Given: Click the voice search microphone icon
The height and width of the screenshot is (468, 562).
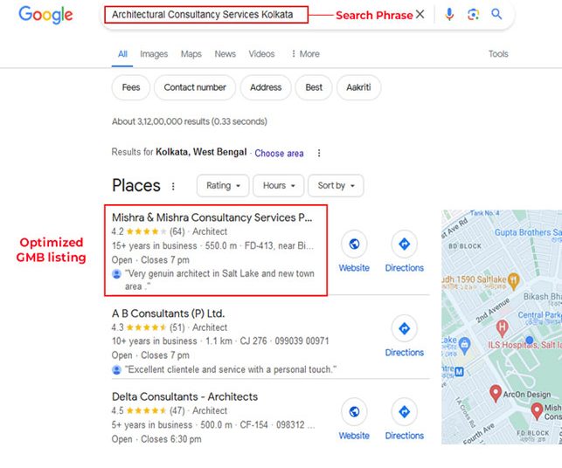Looking at the screenshot, I should [x=449, y=15].
